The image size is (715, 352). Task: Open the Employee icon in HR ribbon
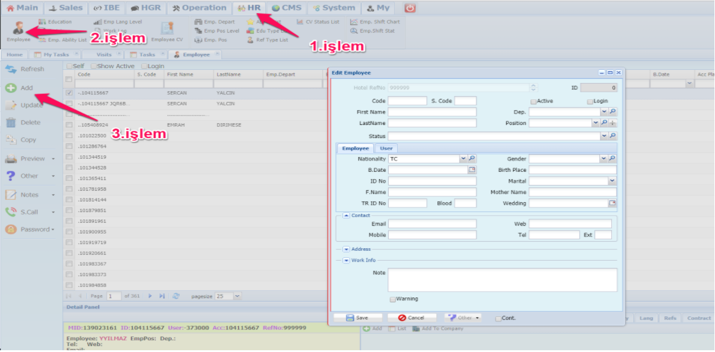pos(18,31)
